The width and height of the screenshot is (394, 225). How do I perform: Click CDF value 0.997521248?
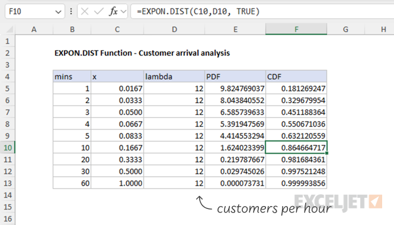tap(296, 171)
